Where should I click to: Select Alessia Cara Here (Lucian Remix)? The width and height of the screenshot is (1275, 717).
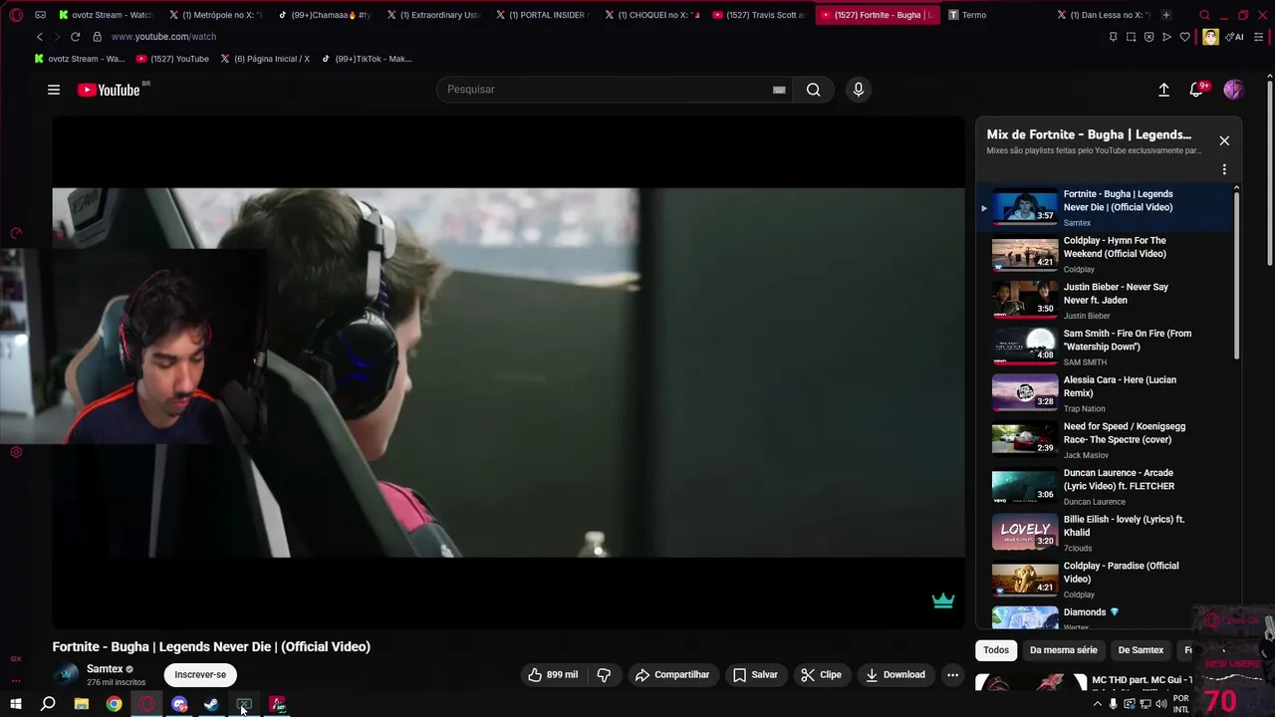point(1106,393)
